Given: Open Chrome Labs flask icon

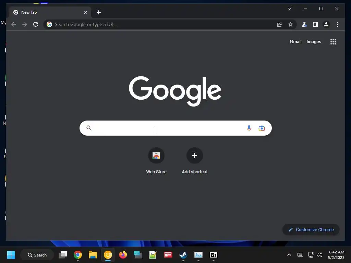Looking at the screenshot, I should (304, 24).
